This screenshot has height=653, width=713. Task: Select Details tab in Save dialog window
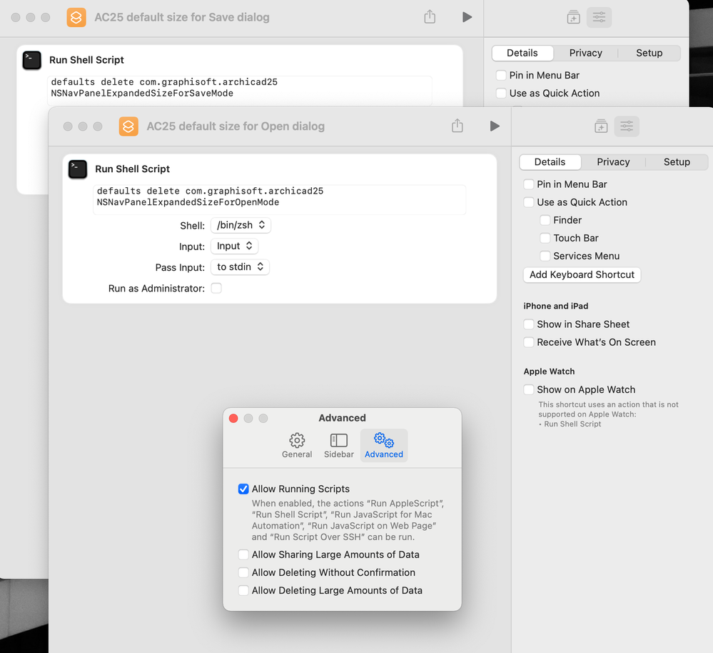point(522,53)
